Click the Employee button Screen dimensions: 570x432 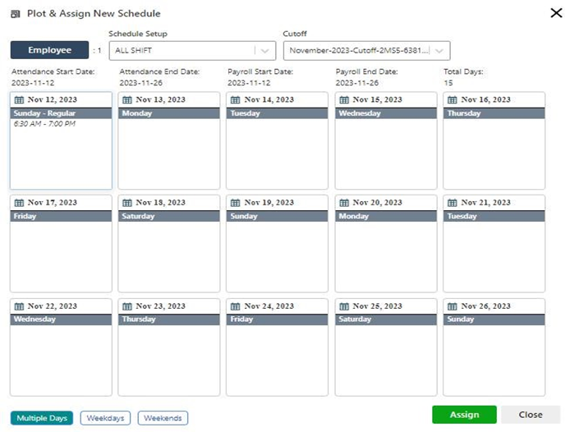point(49,50)
